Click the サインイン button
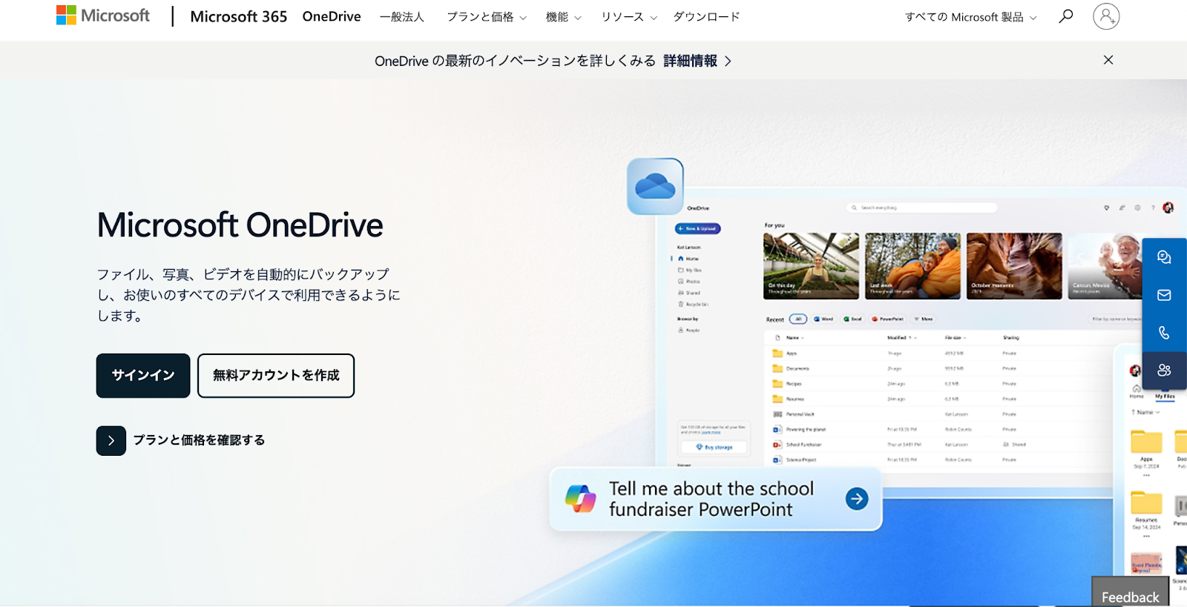This screenshot has height=607, width=1187. coord(143,376)
